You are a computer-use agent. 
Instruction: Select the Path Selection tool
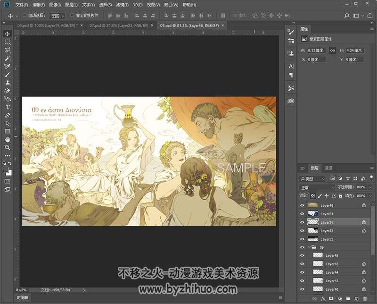click(x=8, y=123)
